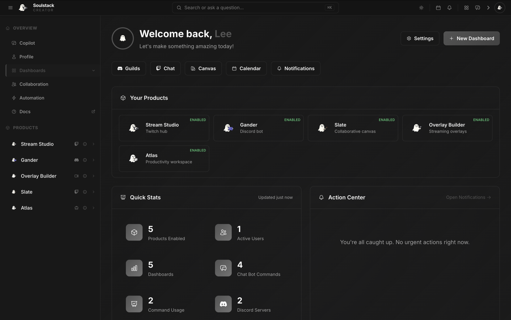
Task: Open the Canvas shortcut
Action: (203, 68)
